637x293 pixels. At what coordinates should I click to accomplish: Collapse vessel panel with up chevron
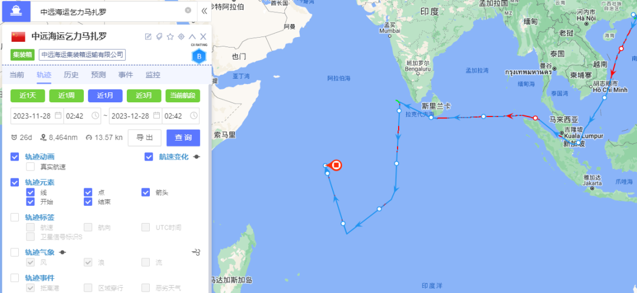coord(192,37)
